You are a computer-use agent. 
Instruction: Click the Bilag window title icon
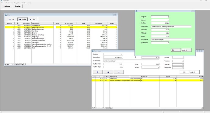(x=6, y=15)
